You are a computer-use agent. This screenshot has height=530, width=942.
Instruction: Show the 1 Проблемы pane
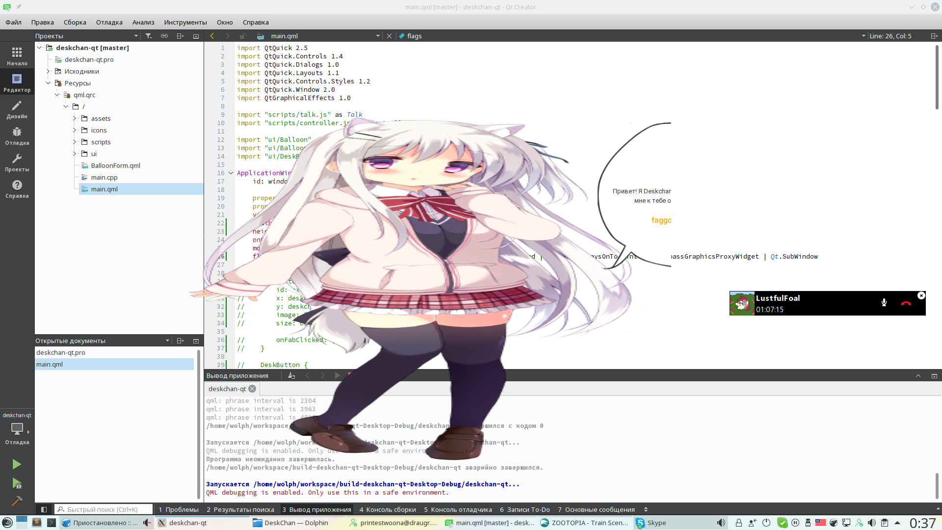[179, 509]
